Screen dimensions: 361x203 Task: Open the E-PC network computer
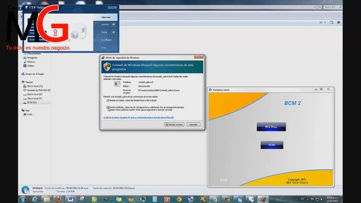click(x=28, y=114)
